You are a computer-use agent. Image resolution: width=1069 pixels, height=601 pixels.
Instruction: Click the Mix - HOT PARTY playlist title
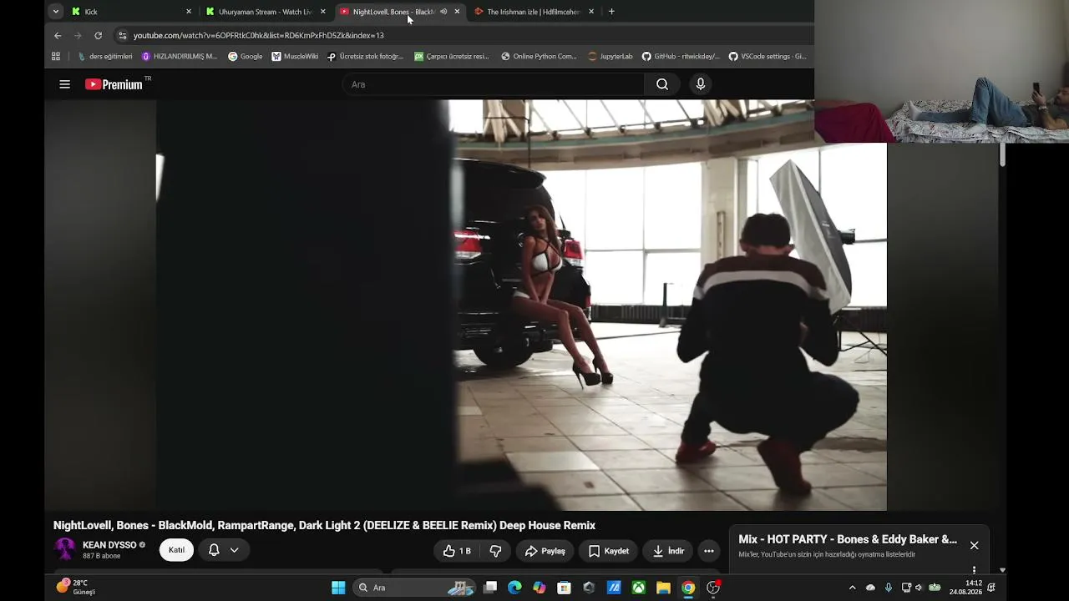coord(848,539)
